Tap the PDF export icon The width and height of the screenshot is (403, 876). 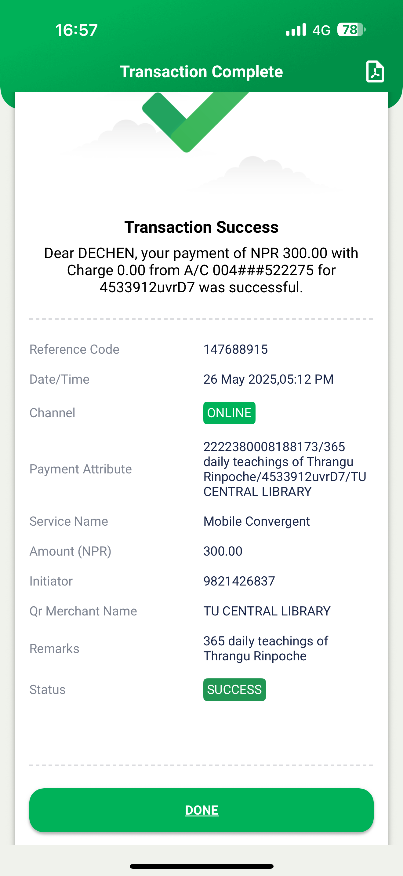point(375,71)
